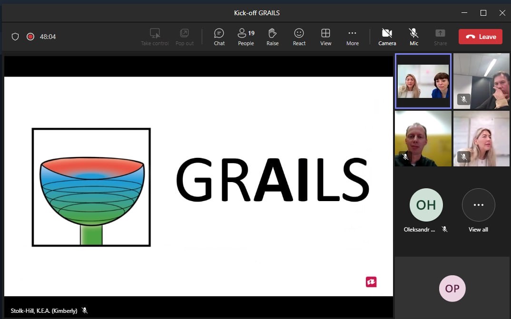The image size is (511, 319).
Task: Raise your hand in the meeting
Action: (272, 37)
